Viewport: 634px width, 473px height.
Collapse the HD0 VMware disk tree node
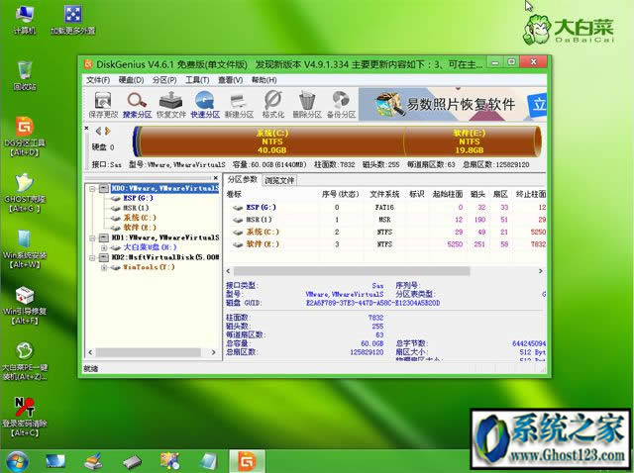coord(92,188)
